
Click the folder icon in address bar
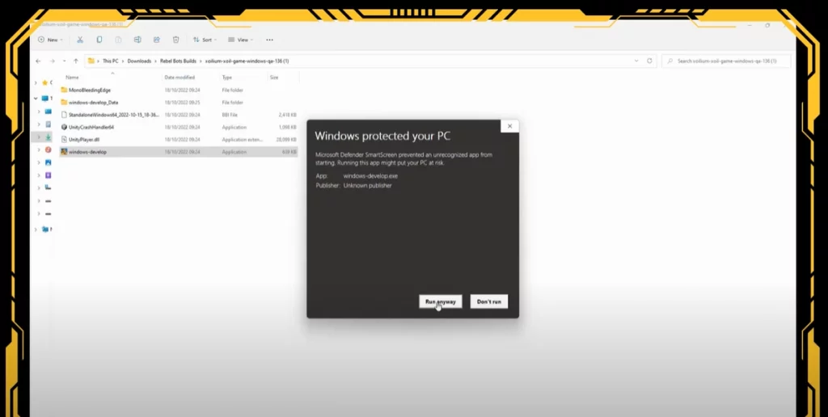(x=91, y=61)
